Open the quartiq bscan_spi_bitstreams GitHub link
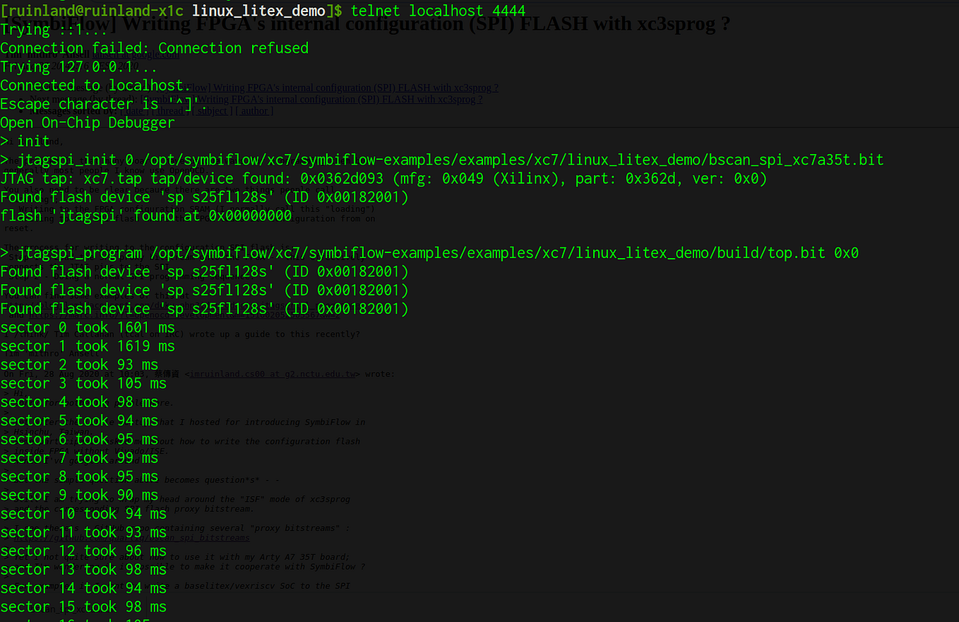This screenshot has height=622, width=959. point(134,538)
